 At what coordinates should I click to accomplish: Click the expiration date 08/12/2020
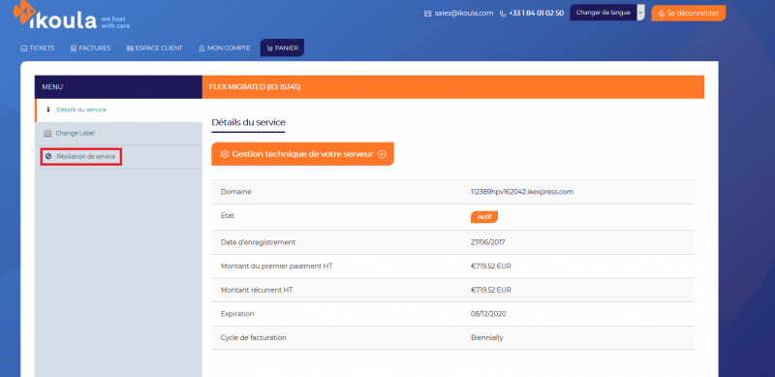(x=488, y=314)
